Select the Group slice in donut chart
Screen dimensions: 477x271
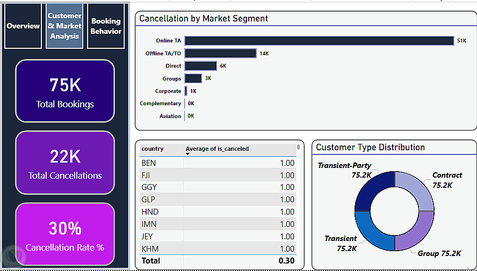[415, 233]
